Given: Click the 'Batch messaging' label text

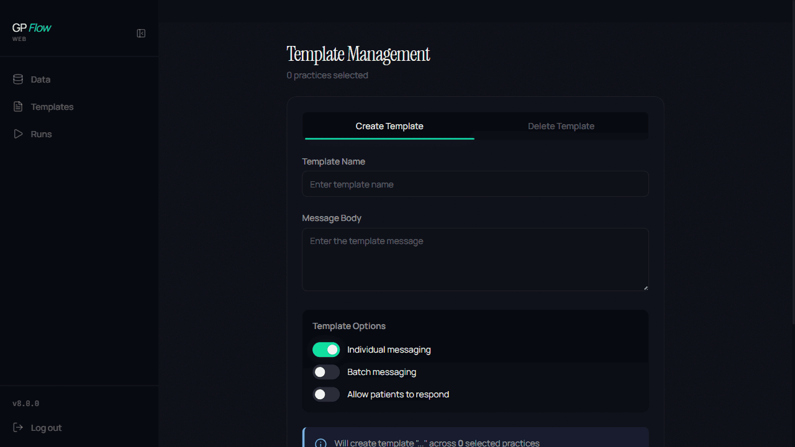Looking at the screenshot, I should [x=382, y=372].
